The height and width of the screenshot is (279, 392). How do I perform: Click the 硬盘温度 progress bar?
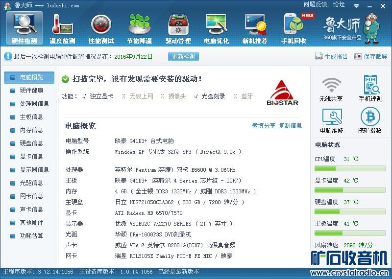350,212
